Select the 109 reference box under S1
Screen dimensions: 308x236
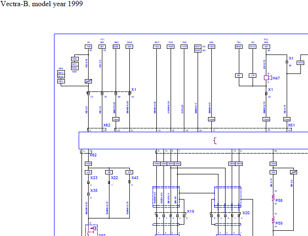(x=89, y=46)
